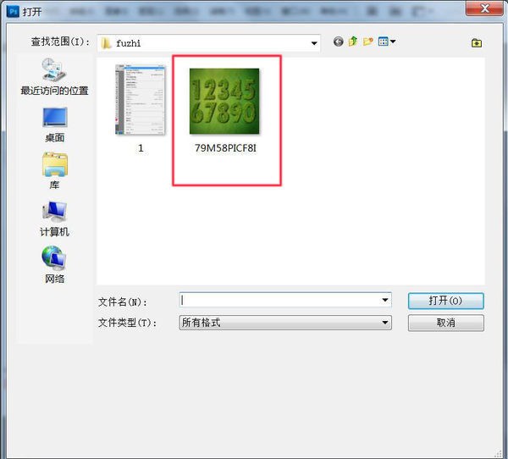
Task: Open Network (网络) location
Action: [54, 264]
